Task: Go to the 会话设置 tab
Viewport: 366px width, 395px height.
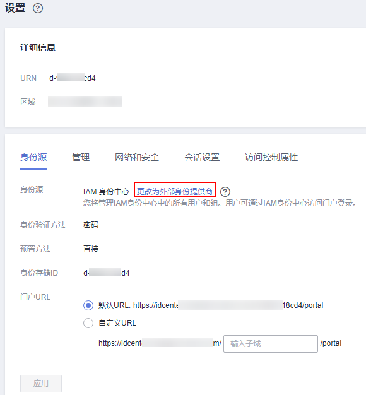Action: point(202,157)
